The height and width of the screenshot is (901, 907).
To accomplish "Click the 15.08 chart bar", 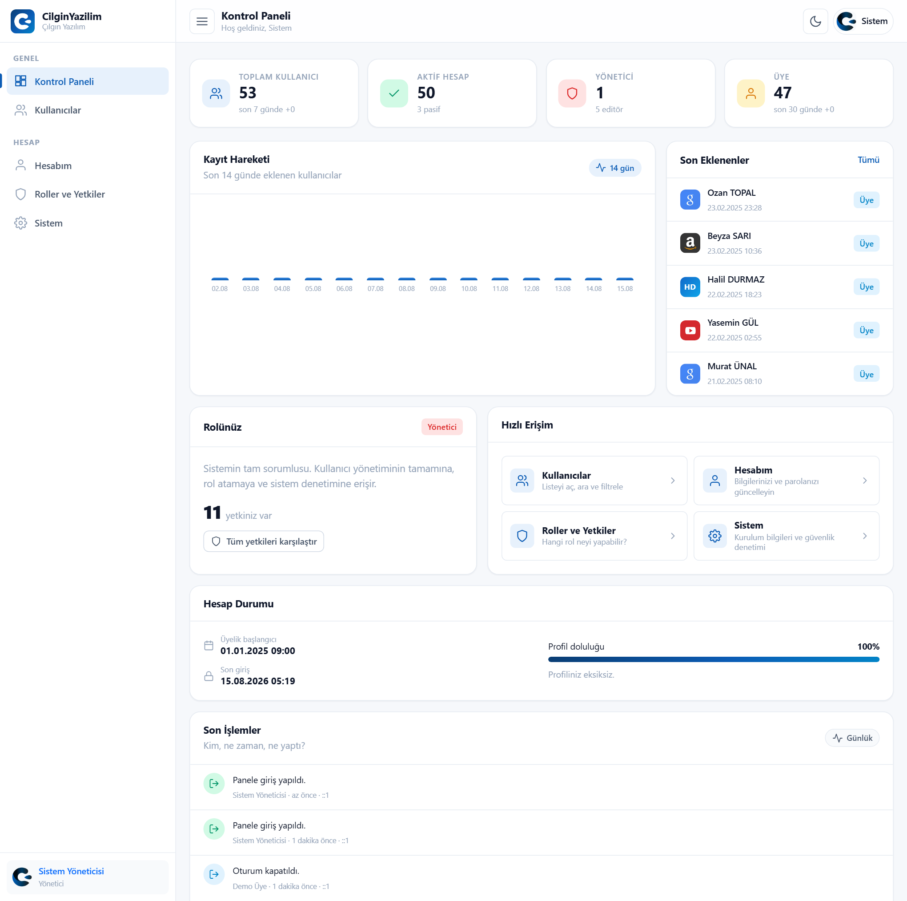I will tap(624, 279).
